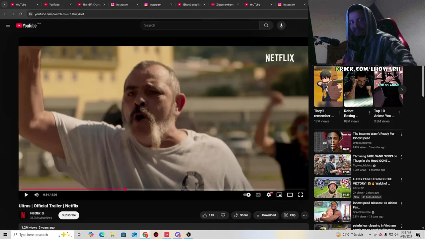Focus the YouTube search field
The image size is (425, 239).
tap(200, 26)
